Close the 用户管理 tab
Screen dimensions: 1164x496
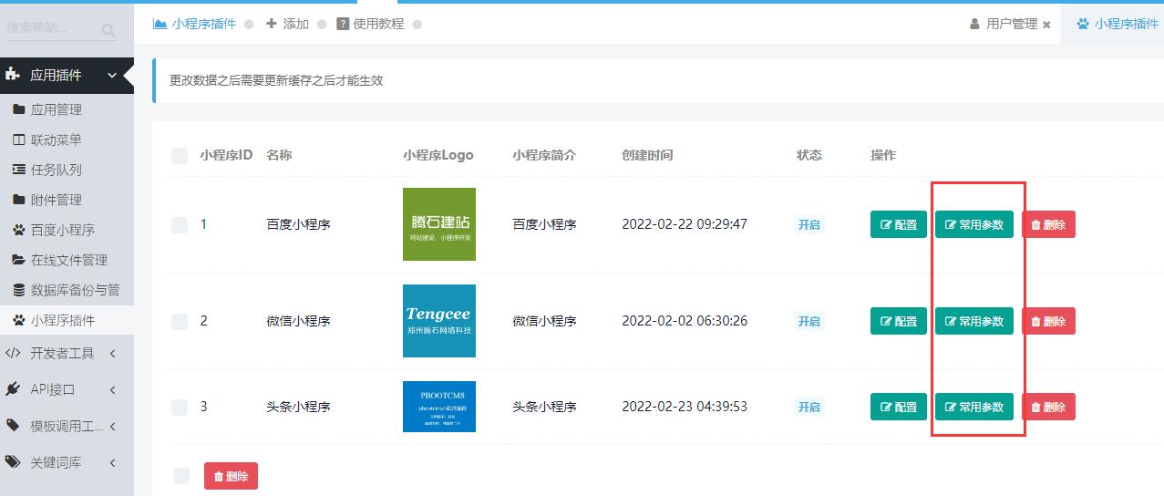coord(1046,25)
